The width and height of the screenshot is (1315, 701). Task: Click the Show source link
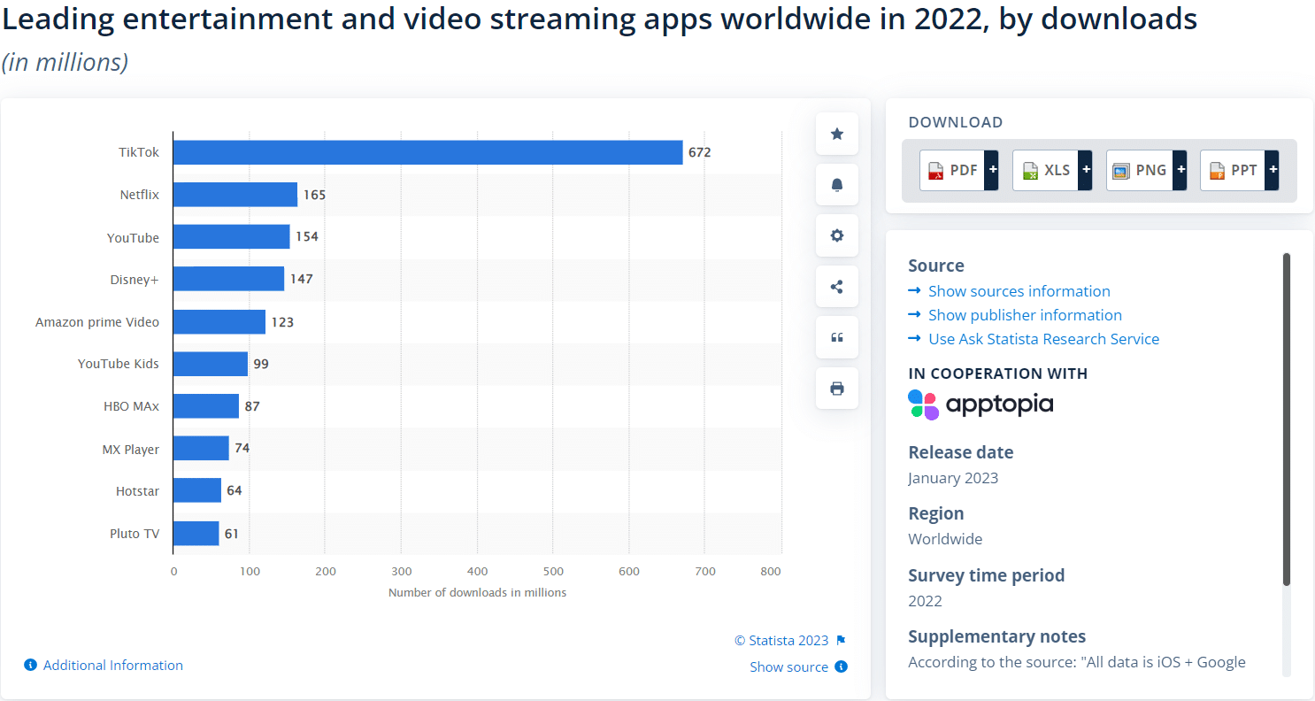point(789,666)
